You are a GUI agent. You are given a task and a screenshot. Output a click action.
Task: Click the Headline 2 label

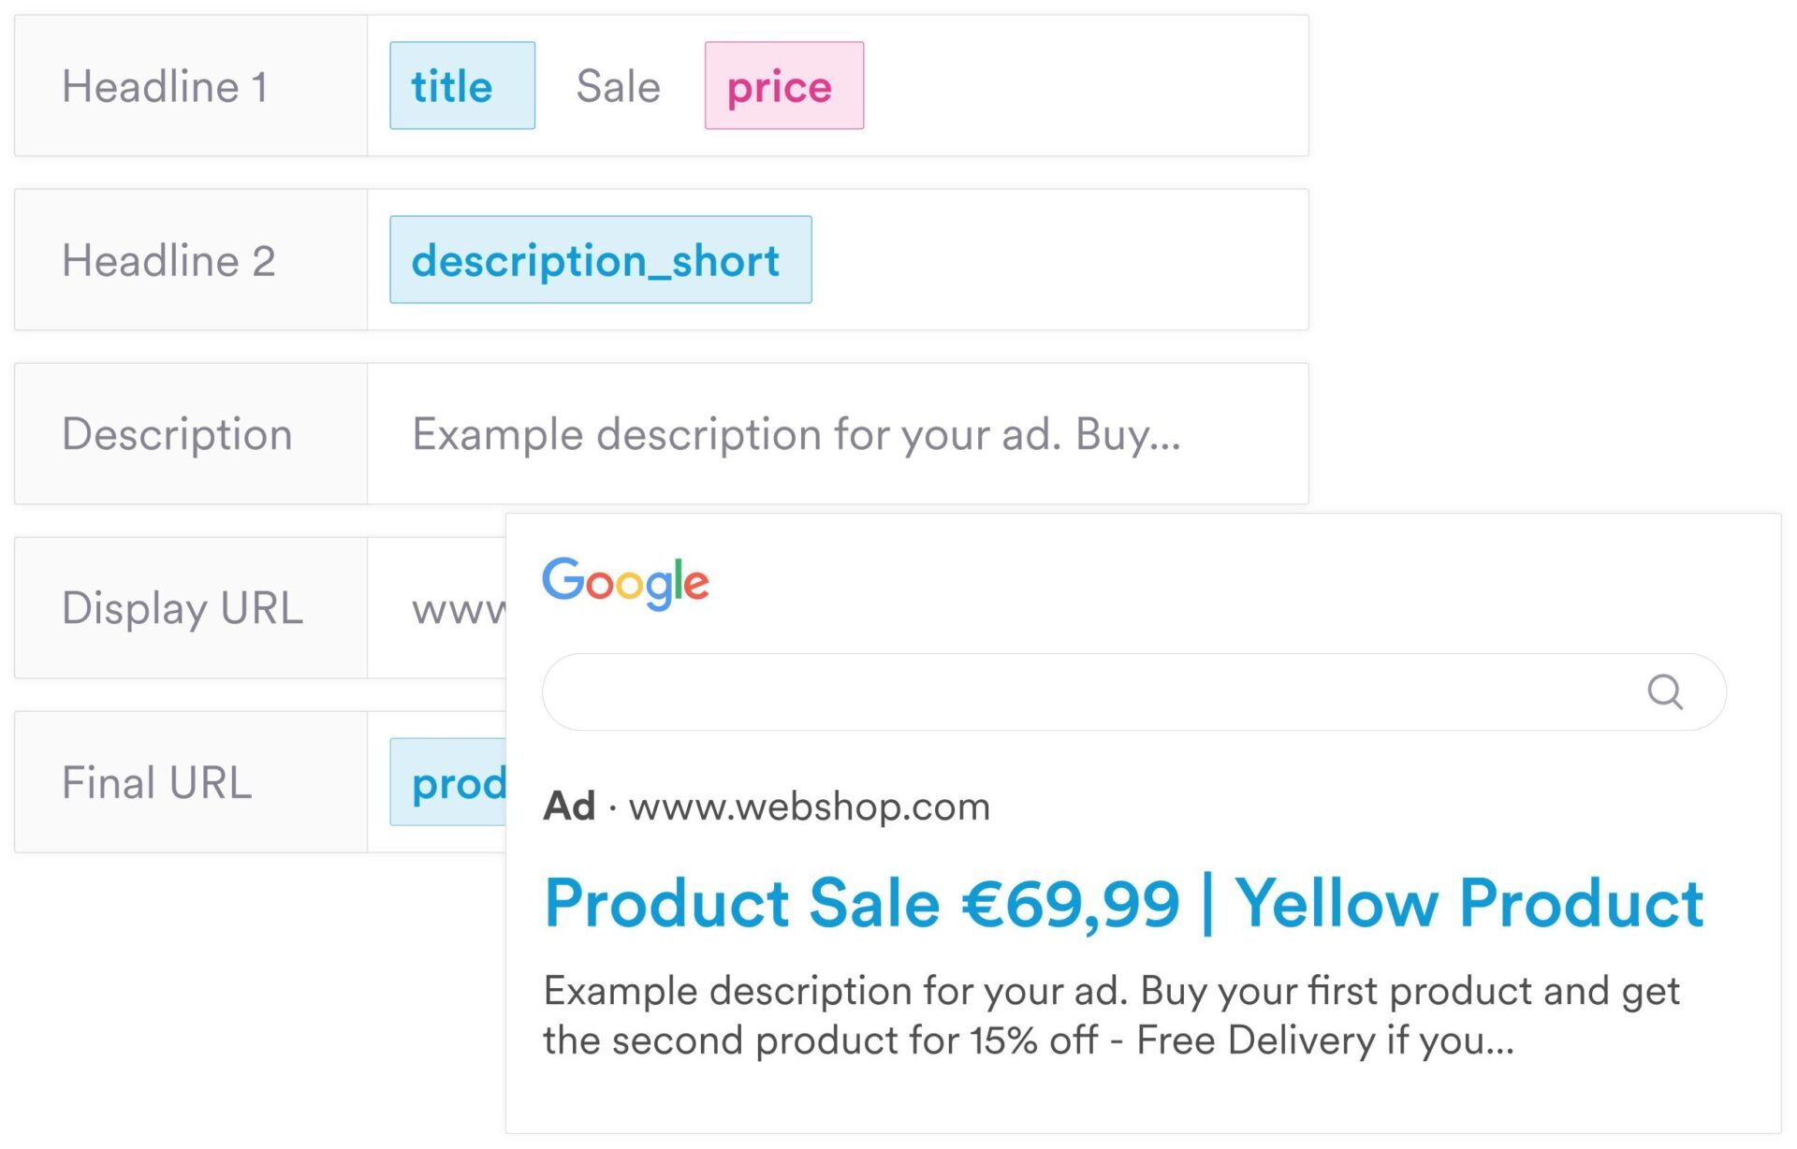click(x=168, y=260)
